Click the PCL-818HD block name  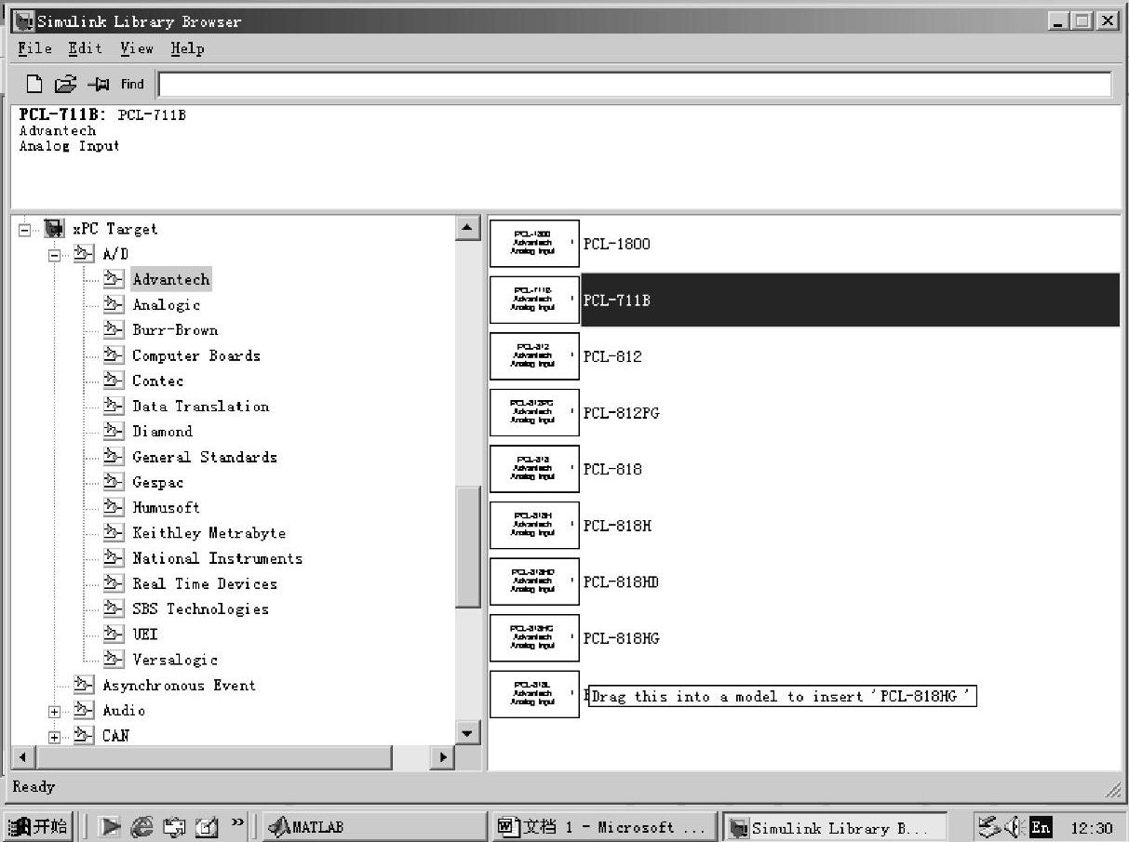(621, 582)
